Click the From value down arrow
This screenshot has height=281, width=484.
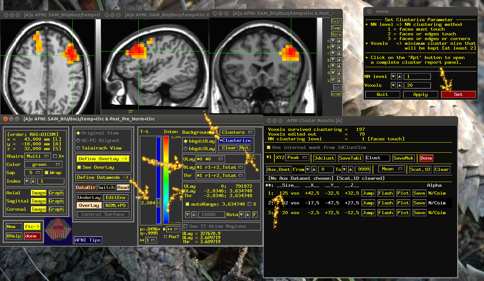click(x=308, y=169)
